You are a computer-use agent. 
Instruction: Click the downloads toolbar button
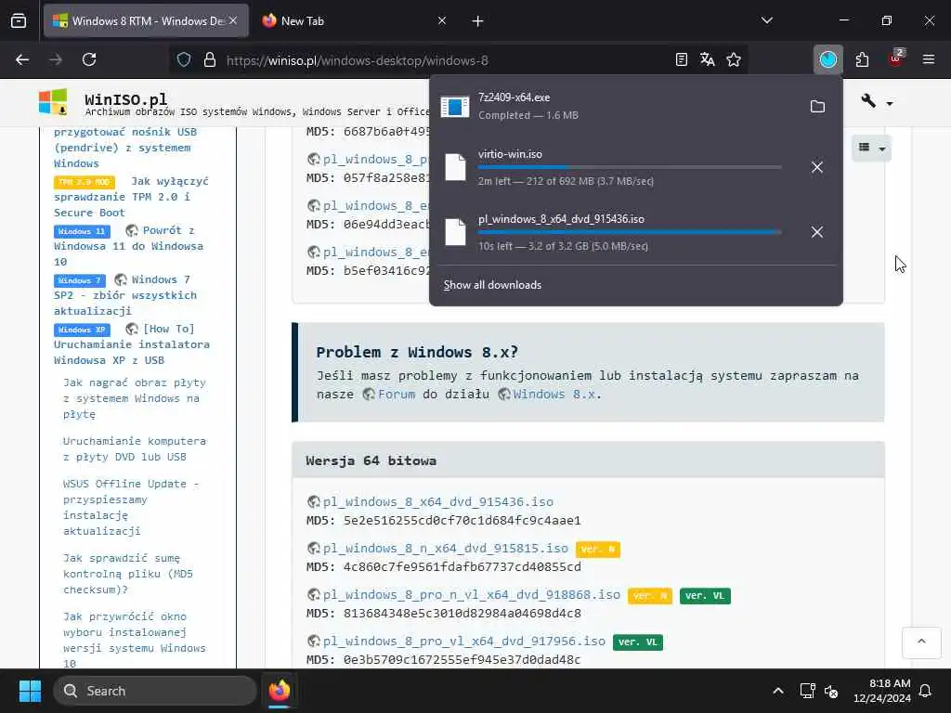tap(827, 59)
